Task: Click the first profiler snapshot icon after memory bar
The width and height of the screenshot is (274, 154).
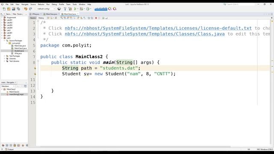Action: click(x=110, y=9)
